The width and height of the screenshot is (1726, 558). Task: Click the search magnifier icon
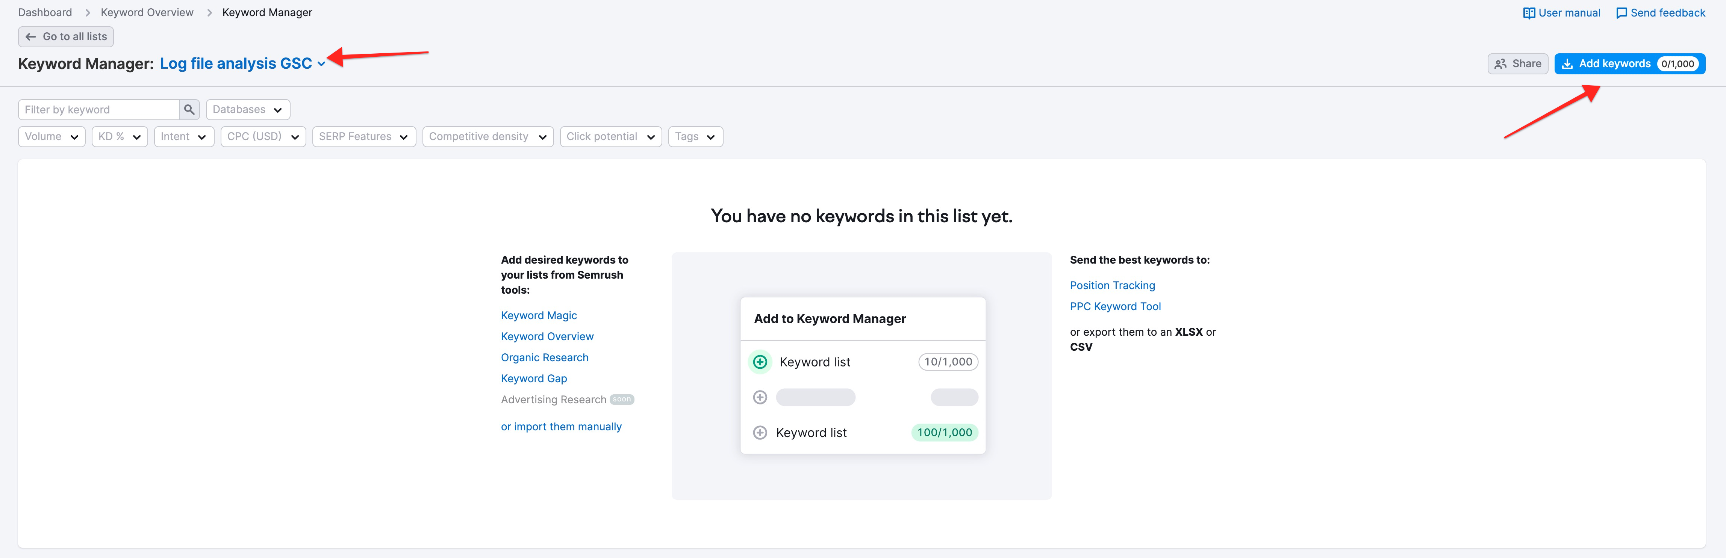189,110
